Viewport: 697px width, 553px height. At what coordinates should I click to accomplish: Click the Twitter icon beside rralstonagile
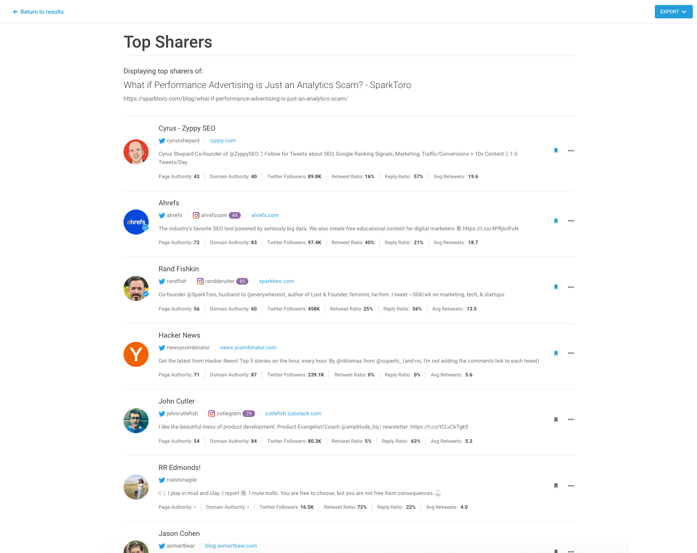(162, 480)
